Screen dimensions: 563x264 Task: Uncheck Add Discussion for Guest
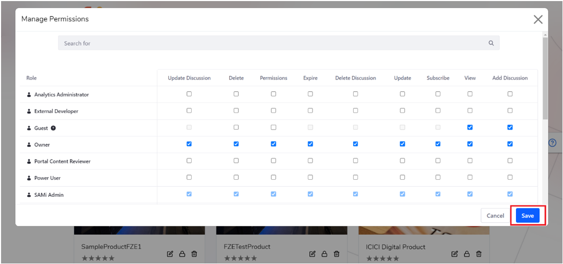[x=510, y=127]
